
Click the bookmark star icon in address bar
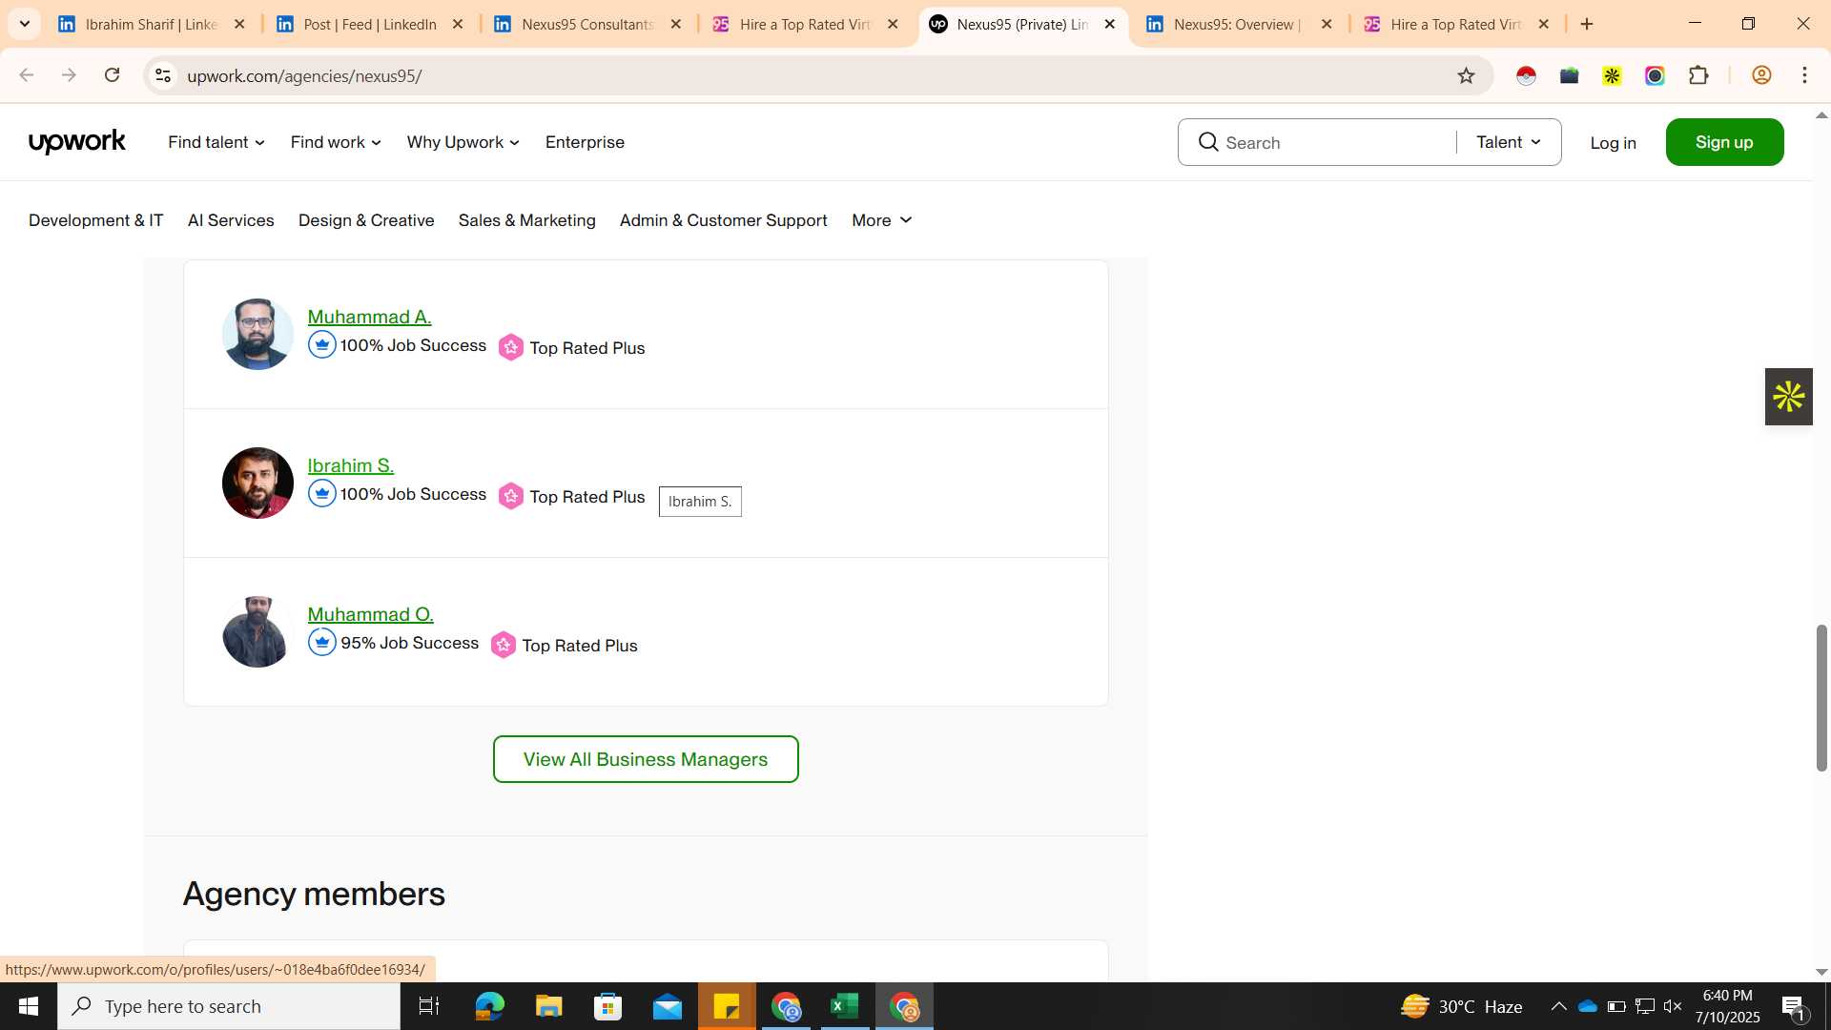pyautogui.click(x=1466, y=75)
